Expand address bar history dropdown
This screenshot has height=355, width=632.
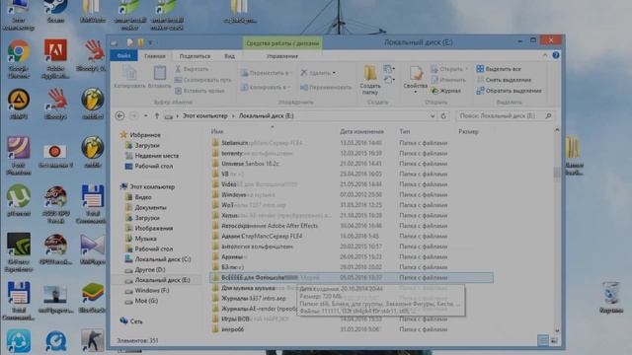(x=433, y=116)
